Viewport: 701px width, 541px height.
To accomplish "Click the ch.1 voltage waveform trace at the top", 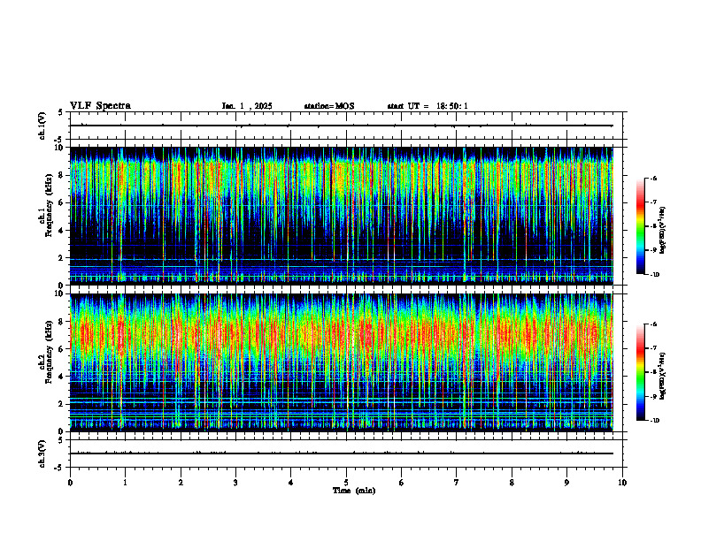I will pos(342,126).
